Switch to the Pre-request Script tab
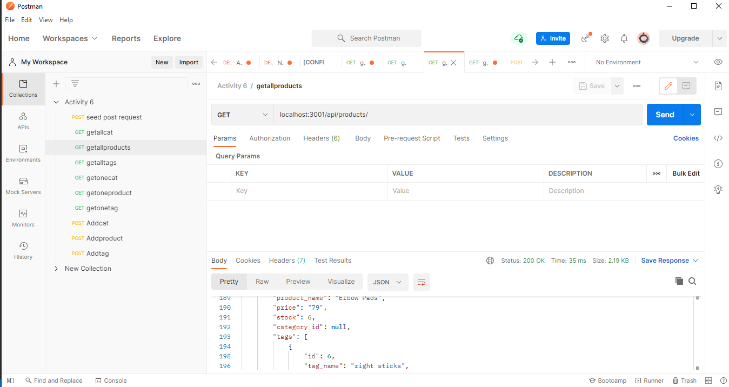 click(412, 138)
